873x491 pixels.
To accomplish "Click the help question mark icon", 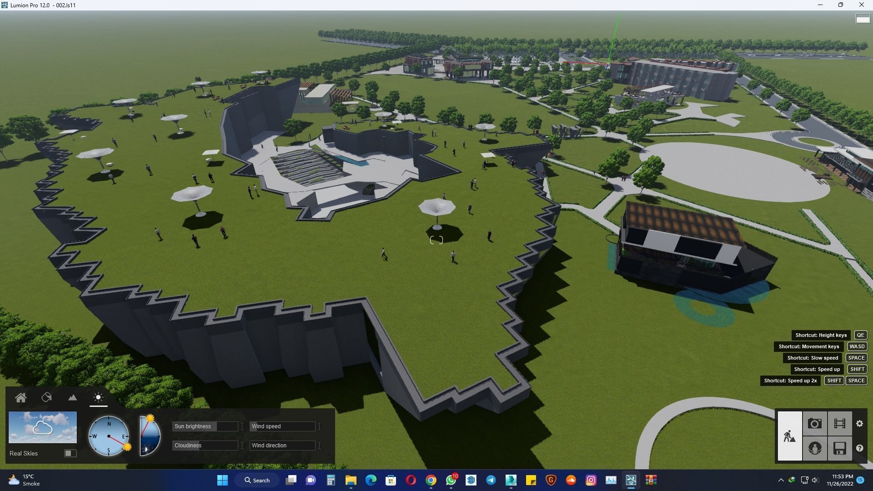I will tap(859, 448).
